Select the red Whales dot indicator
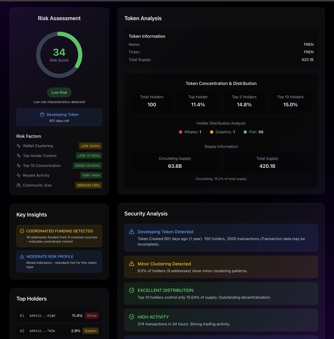 coord(180,132)
